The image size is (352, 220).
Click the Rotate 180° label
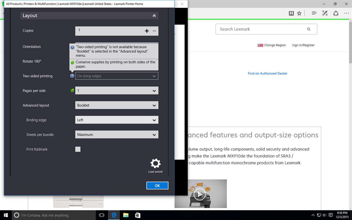[x=32, y=61]
